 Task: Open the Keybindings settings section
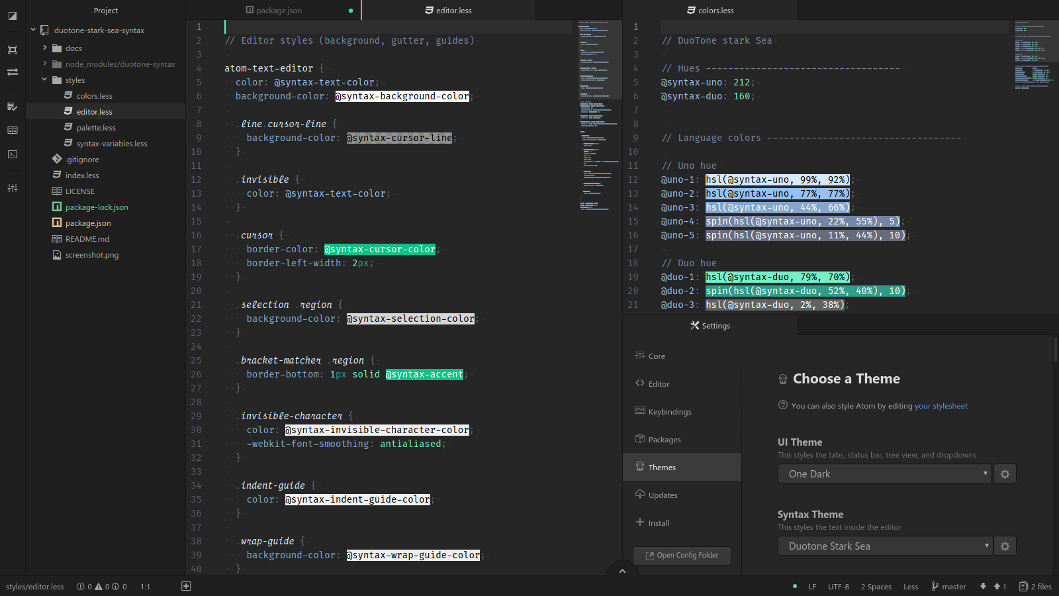[682, 411]
